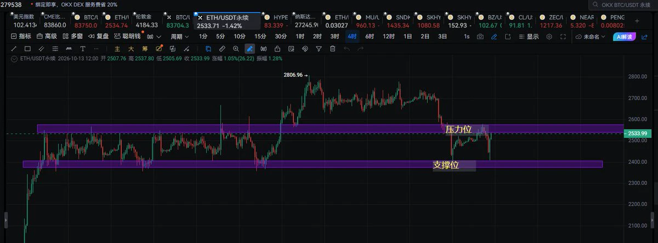Switch timeframe to 1时
This screenshot has width=658, height=243.
coord(300,37)
